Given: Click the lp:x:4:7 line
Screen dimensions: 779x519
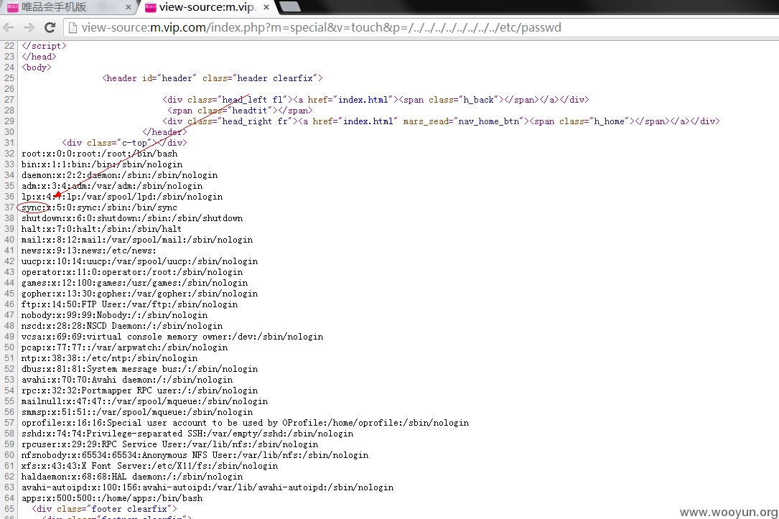Looking at the screenshot, I should click(x=122, y=197).
